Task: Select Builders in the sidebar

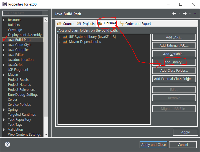Action: coord(14,25)
